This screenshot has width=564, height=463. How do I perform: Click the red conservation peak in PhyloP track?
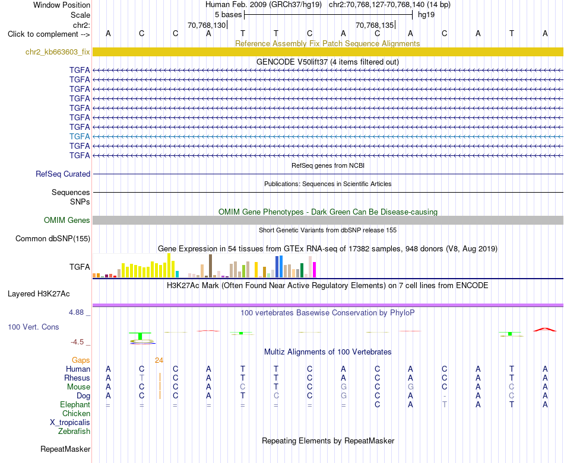545,330
